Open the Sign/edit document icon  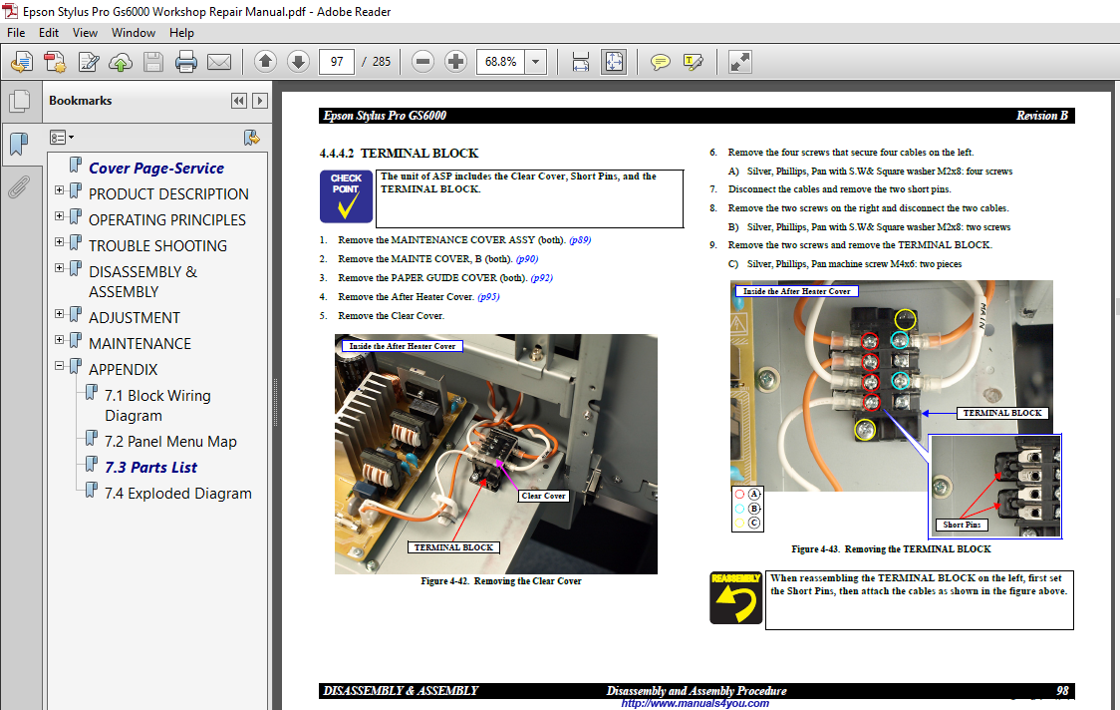click(89, 62)
